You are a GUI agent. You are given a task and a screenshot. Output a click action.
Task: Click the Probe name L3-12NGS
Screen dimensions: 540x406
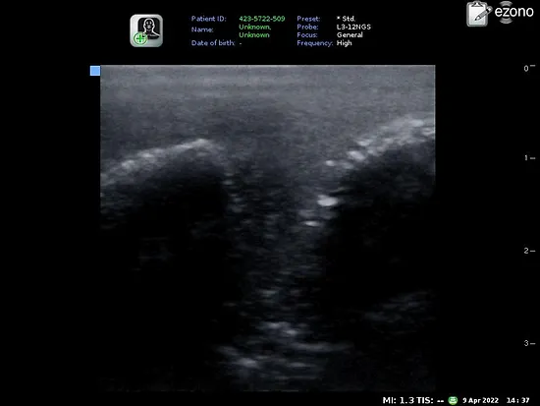click(353, 27)
